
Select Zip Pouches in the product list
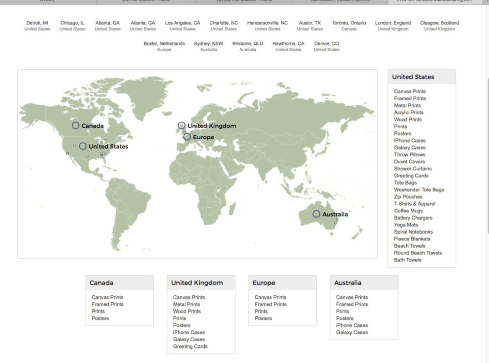408,196
